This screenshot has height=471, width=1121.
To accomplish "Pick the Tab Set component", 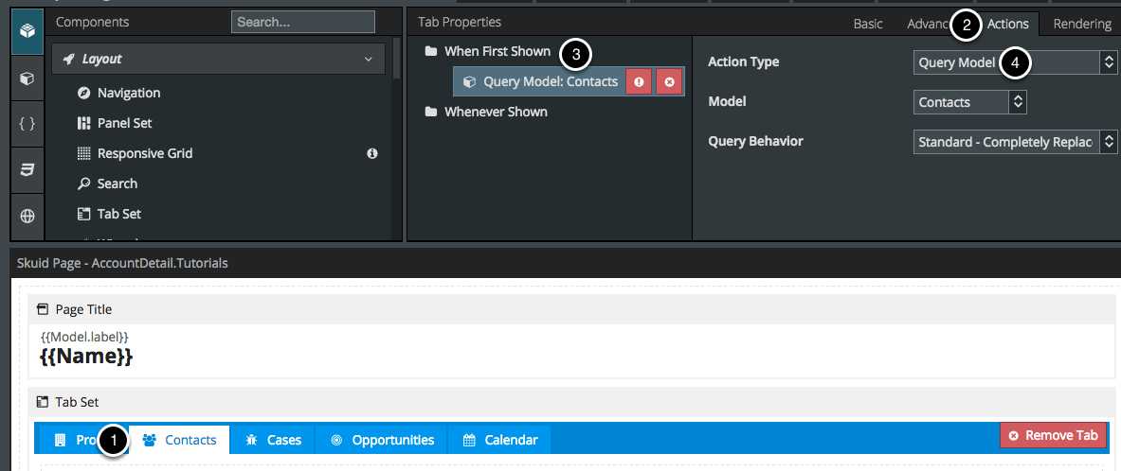I will coord(118,214).
